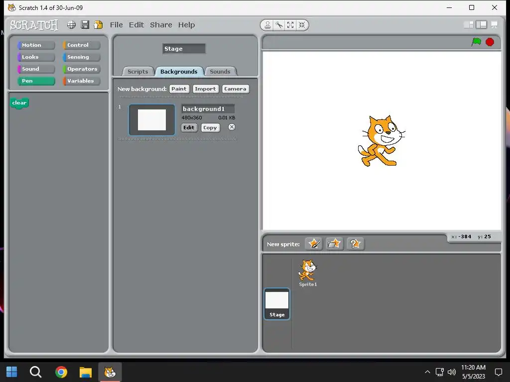Show hidden system tray icons
This screenshot has height=382, width=510.
427,372
